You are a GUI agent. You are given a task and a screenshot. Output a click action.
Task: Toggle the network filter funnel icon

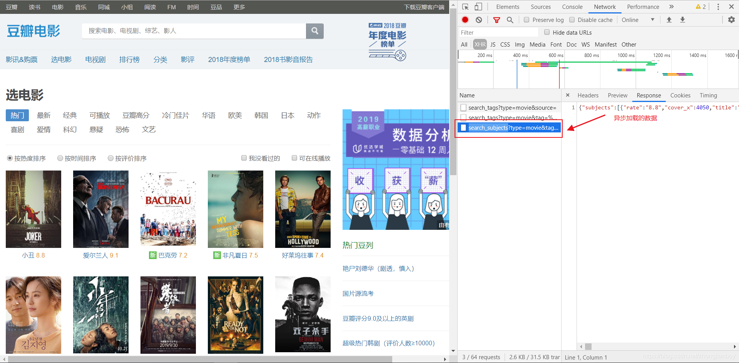point(497,20)
